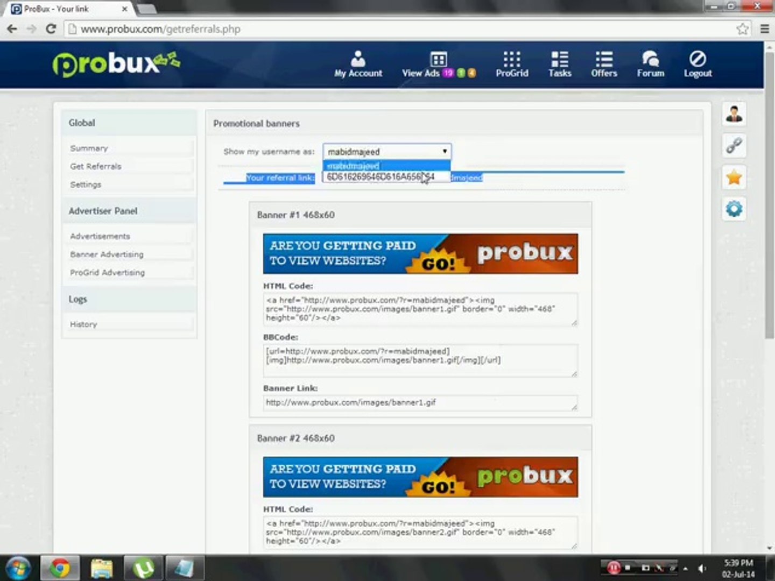Click the Banner Link field

420,403
